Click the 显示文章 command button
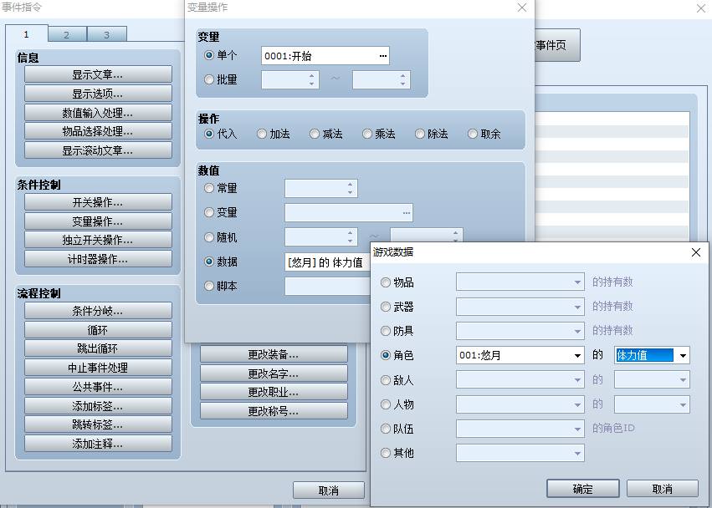Screen dimensions: 712x508 pyautogui.click(x=98, y=74)
